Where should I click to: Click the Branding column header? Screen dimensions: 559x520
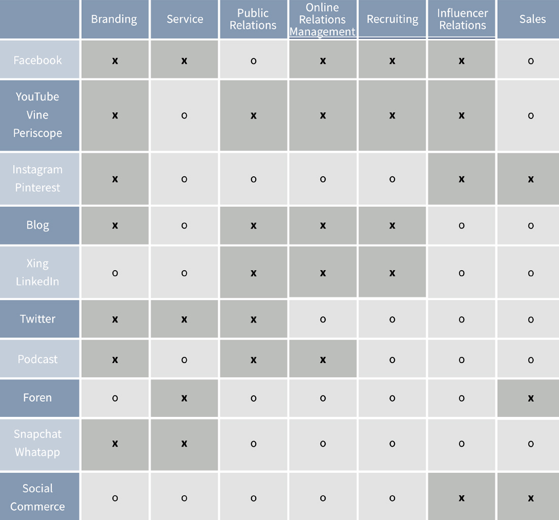click(114, 19)
